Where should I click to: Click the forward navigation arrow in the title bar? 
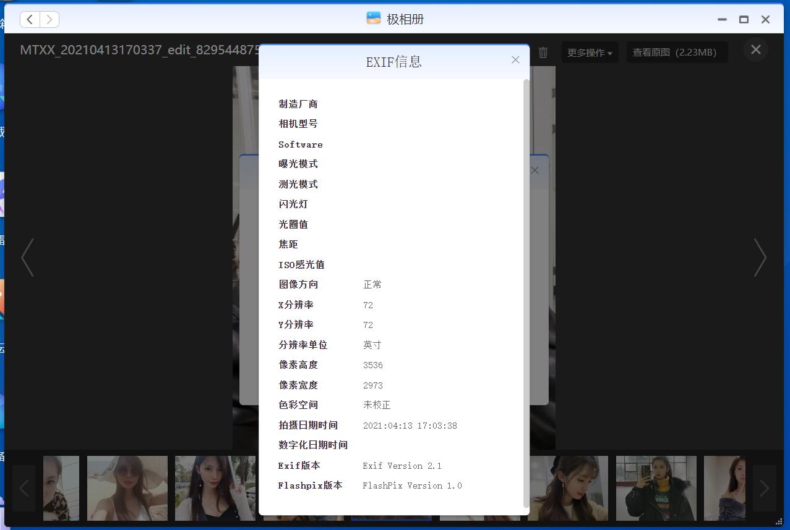pyautogui.click(x=51, y=19)
